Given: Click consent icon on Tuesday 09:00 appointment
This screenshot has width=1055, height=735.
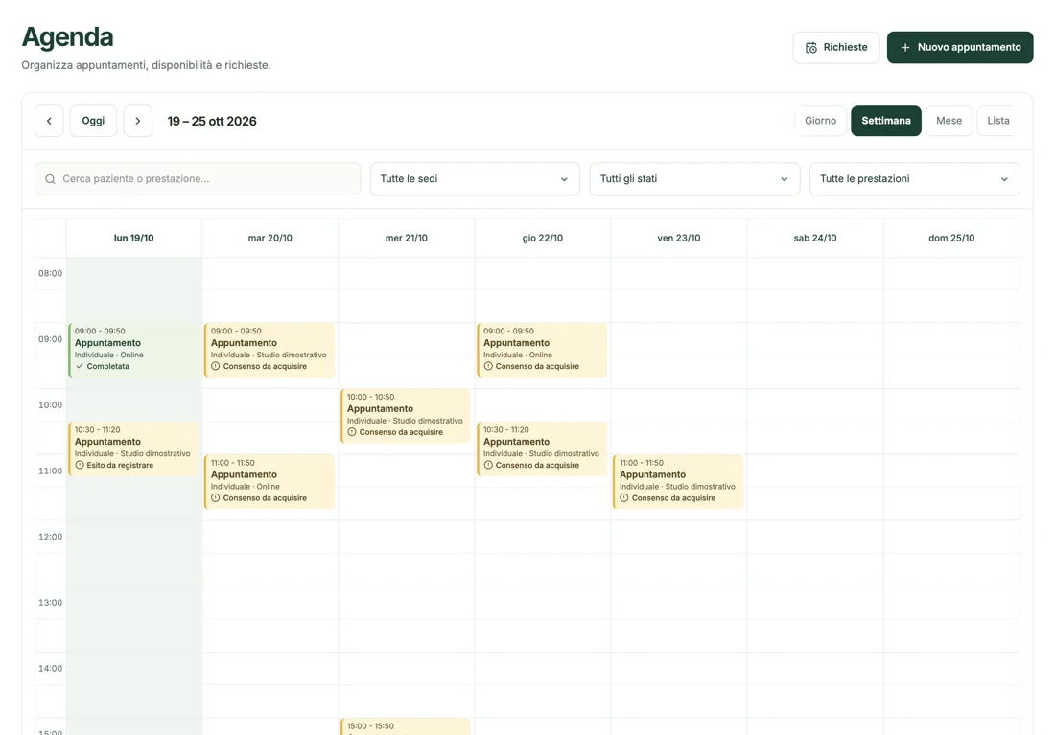Looking at the screenshot, I should (x=215, y=366).
